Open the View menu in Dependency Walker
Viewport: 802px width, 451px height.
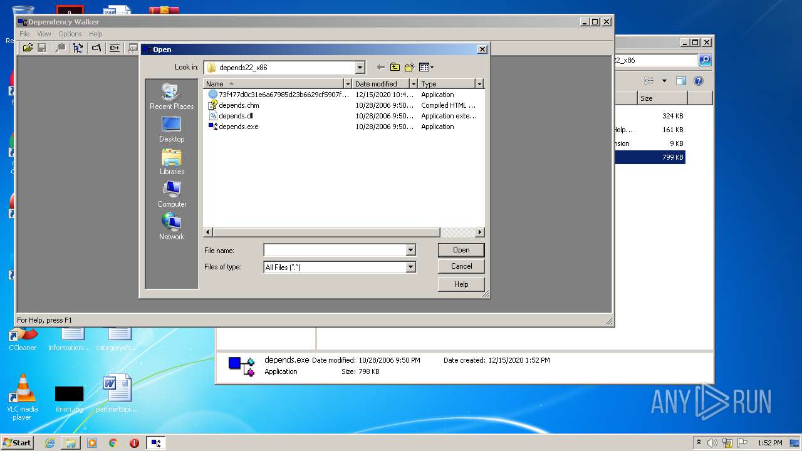pyautogui.click(x=44, y=34)
